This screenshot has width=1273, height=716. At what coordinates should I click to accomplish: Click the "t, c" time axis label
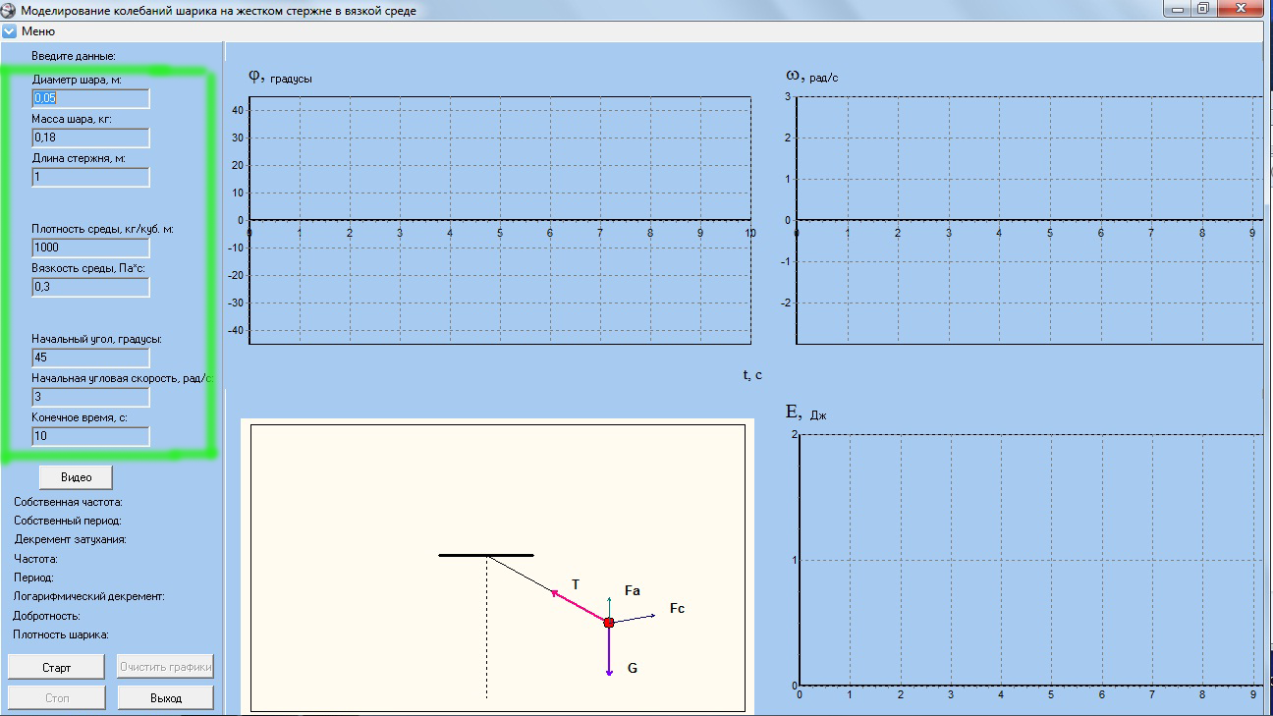tap(752, 375)
